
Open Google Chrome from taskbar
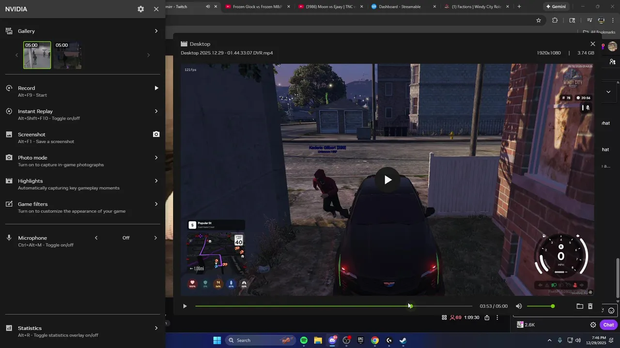tap(375, 340)
